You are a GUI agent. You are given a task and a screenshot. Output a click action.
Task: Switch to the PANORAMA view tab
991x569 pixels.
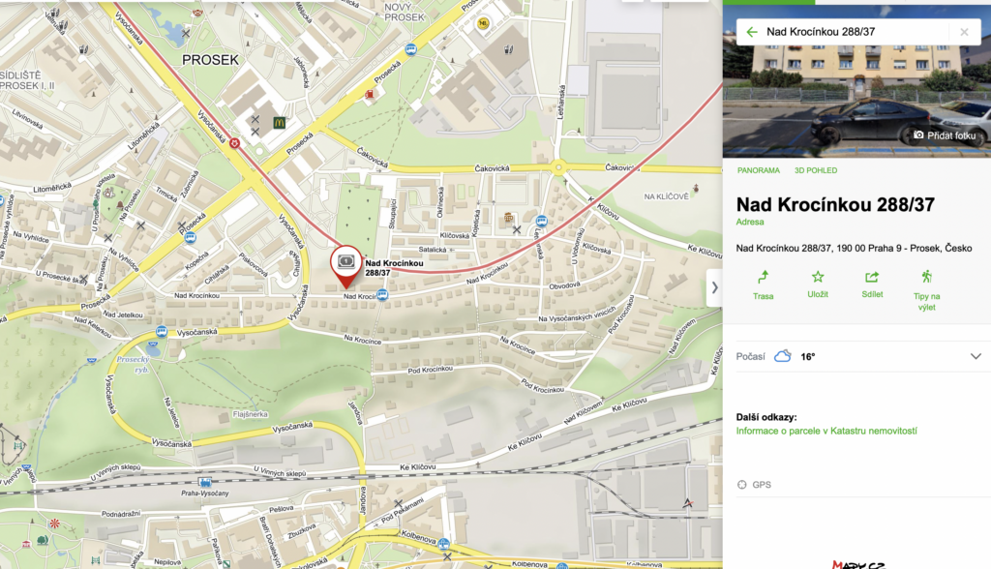pos(759,170)
